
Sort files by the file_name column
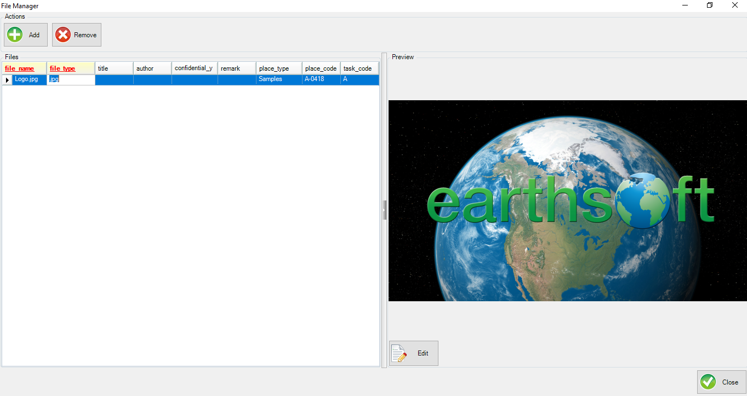24,68
